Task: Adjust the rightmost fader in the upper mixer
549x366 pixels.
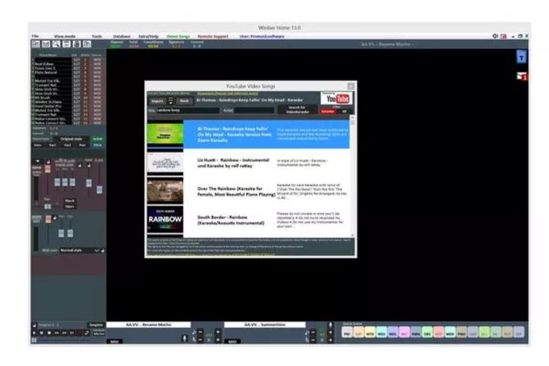Action: coord(99,190)
